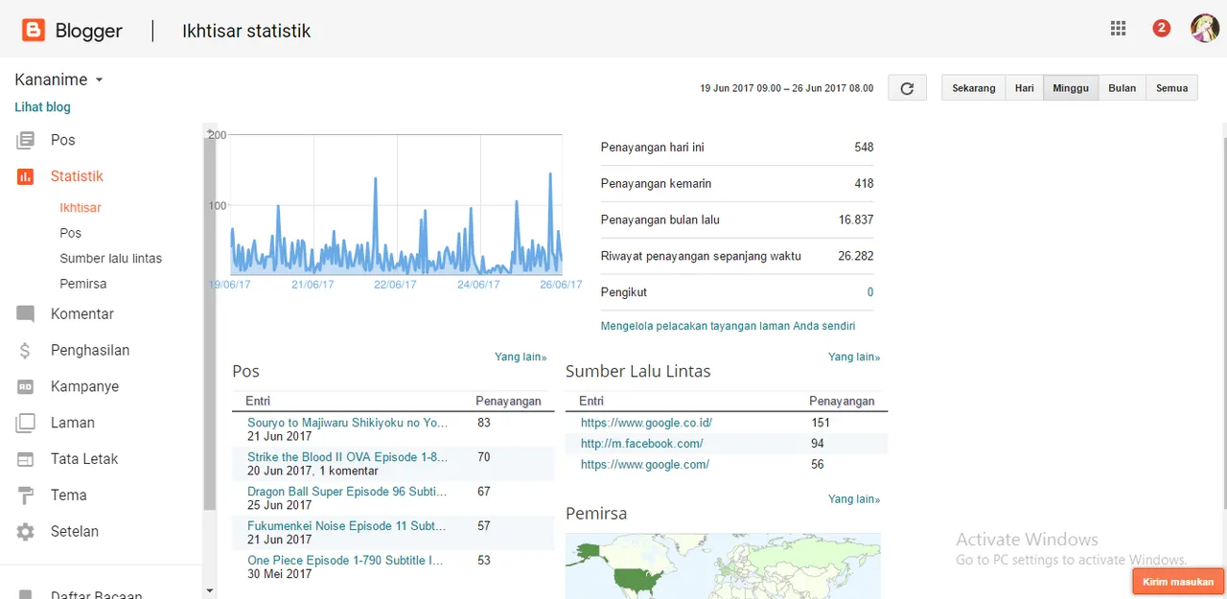The height and width of the screenshot is (599, 1227).
Task: Click the Penayangan hari ini value 548
Action: pyautogui.click(x=864, y=148)
